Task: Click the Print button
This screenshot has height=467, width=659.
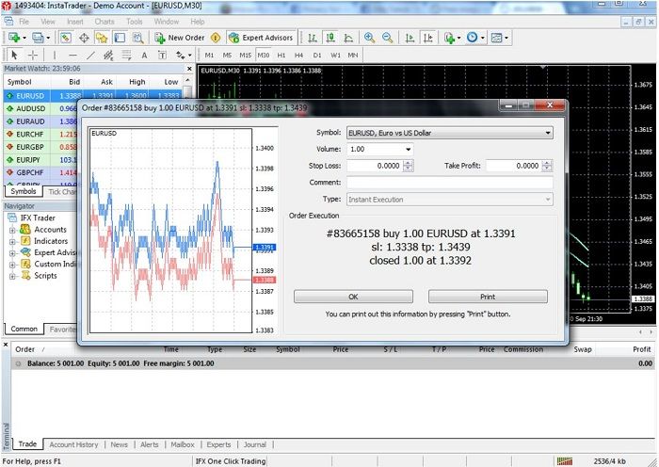Action: tap(488, 297)
